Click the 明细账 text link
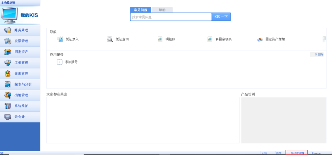332x155 pixels. click(x=170, y=39)
